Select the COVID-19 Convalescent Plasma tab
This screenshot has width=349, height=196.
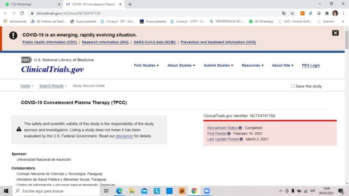(x=94, y=4)
